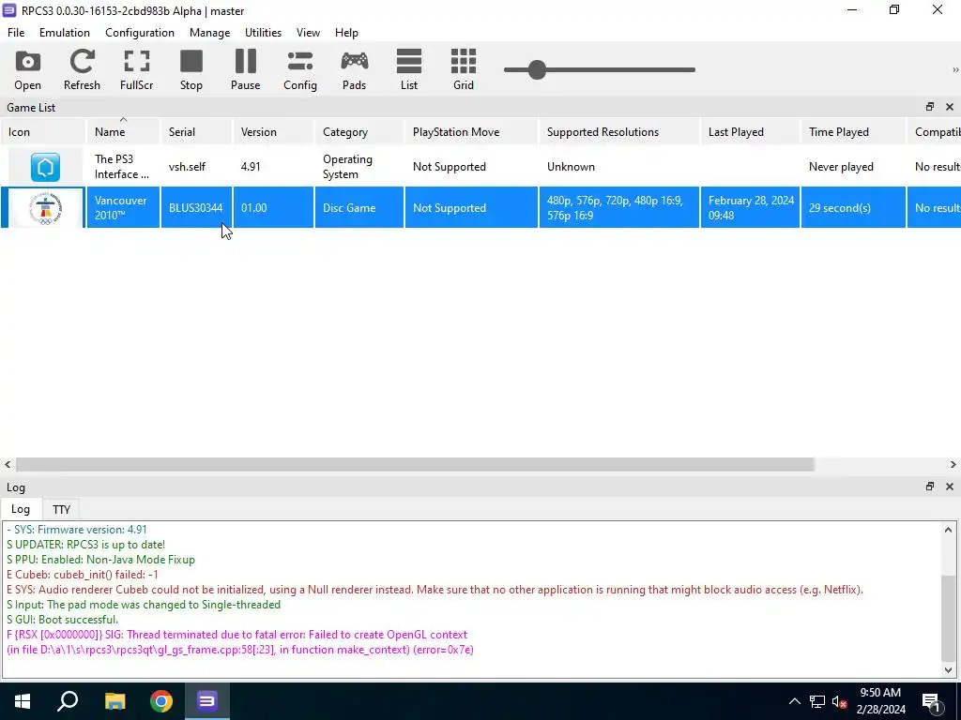Switch to the Log tab
The width and height of the screenshot is (961, 720).
[x=21, y=509]
